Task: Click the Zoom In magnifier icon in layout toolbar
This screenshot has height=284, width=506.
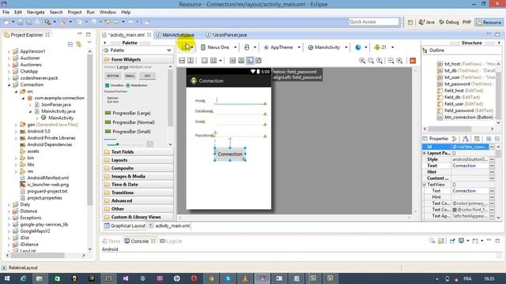Action: coord(399,61)
